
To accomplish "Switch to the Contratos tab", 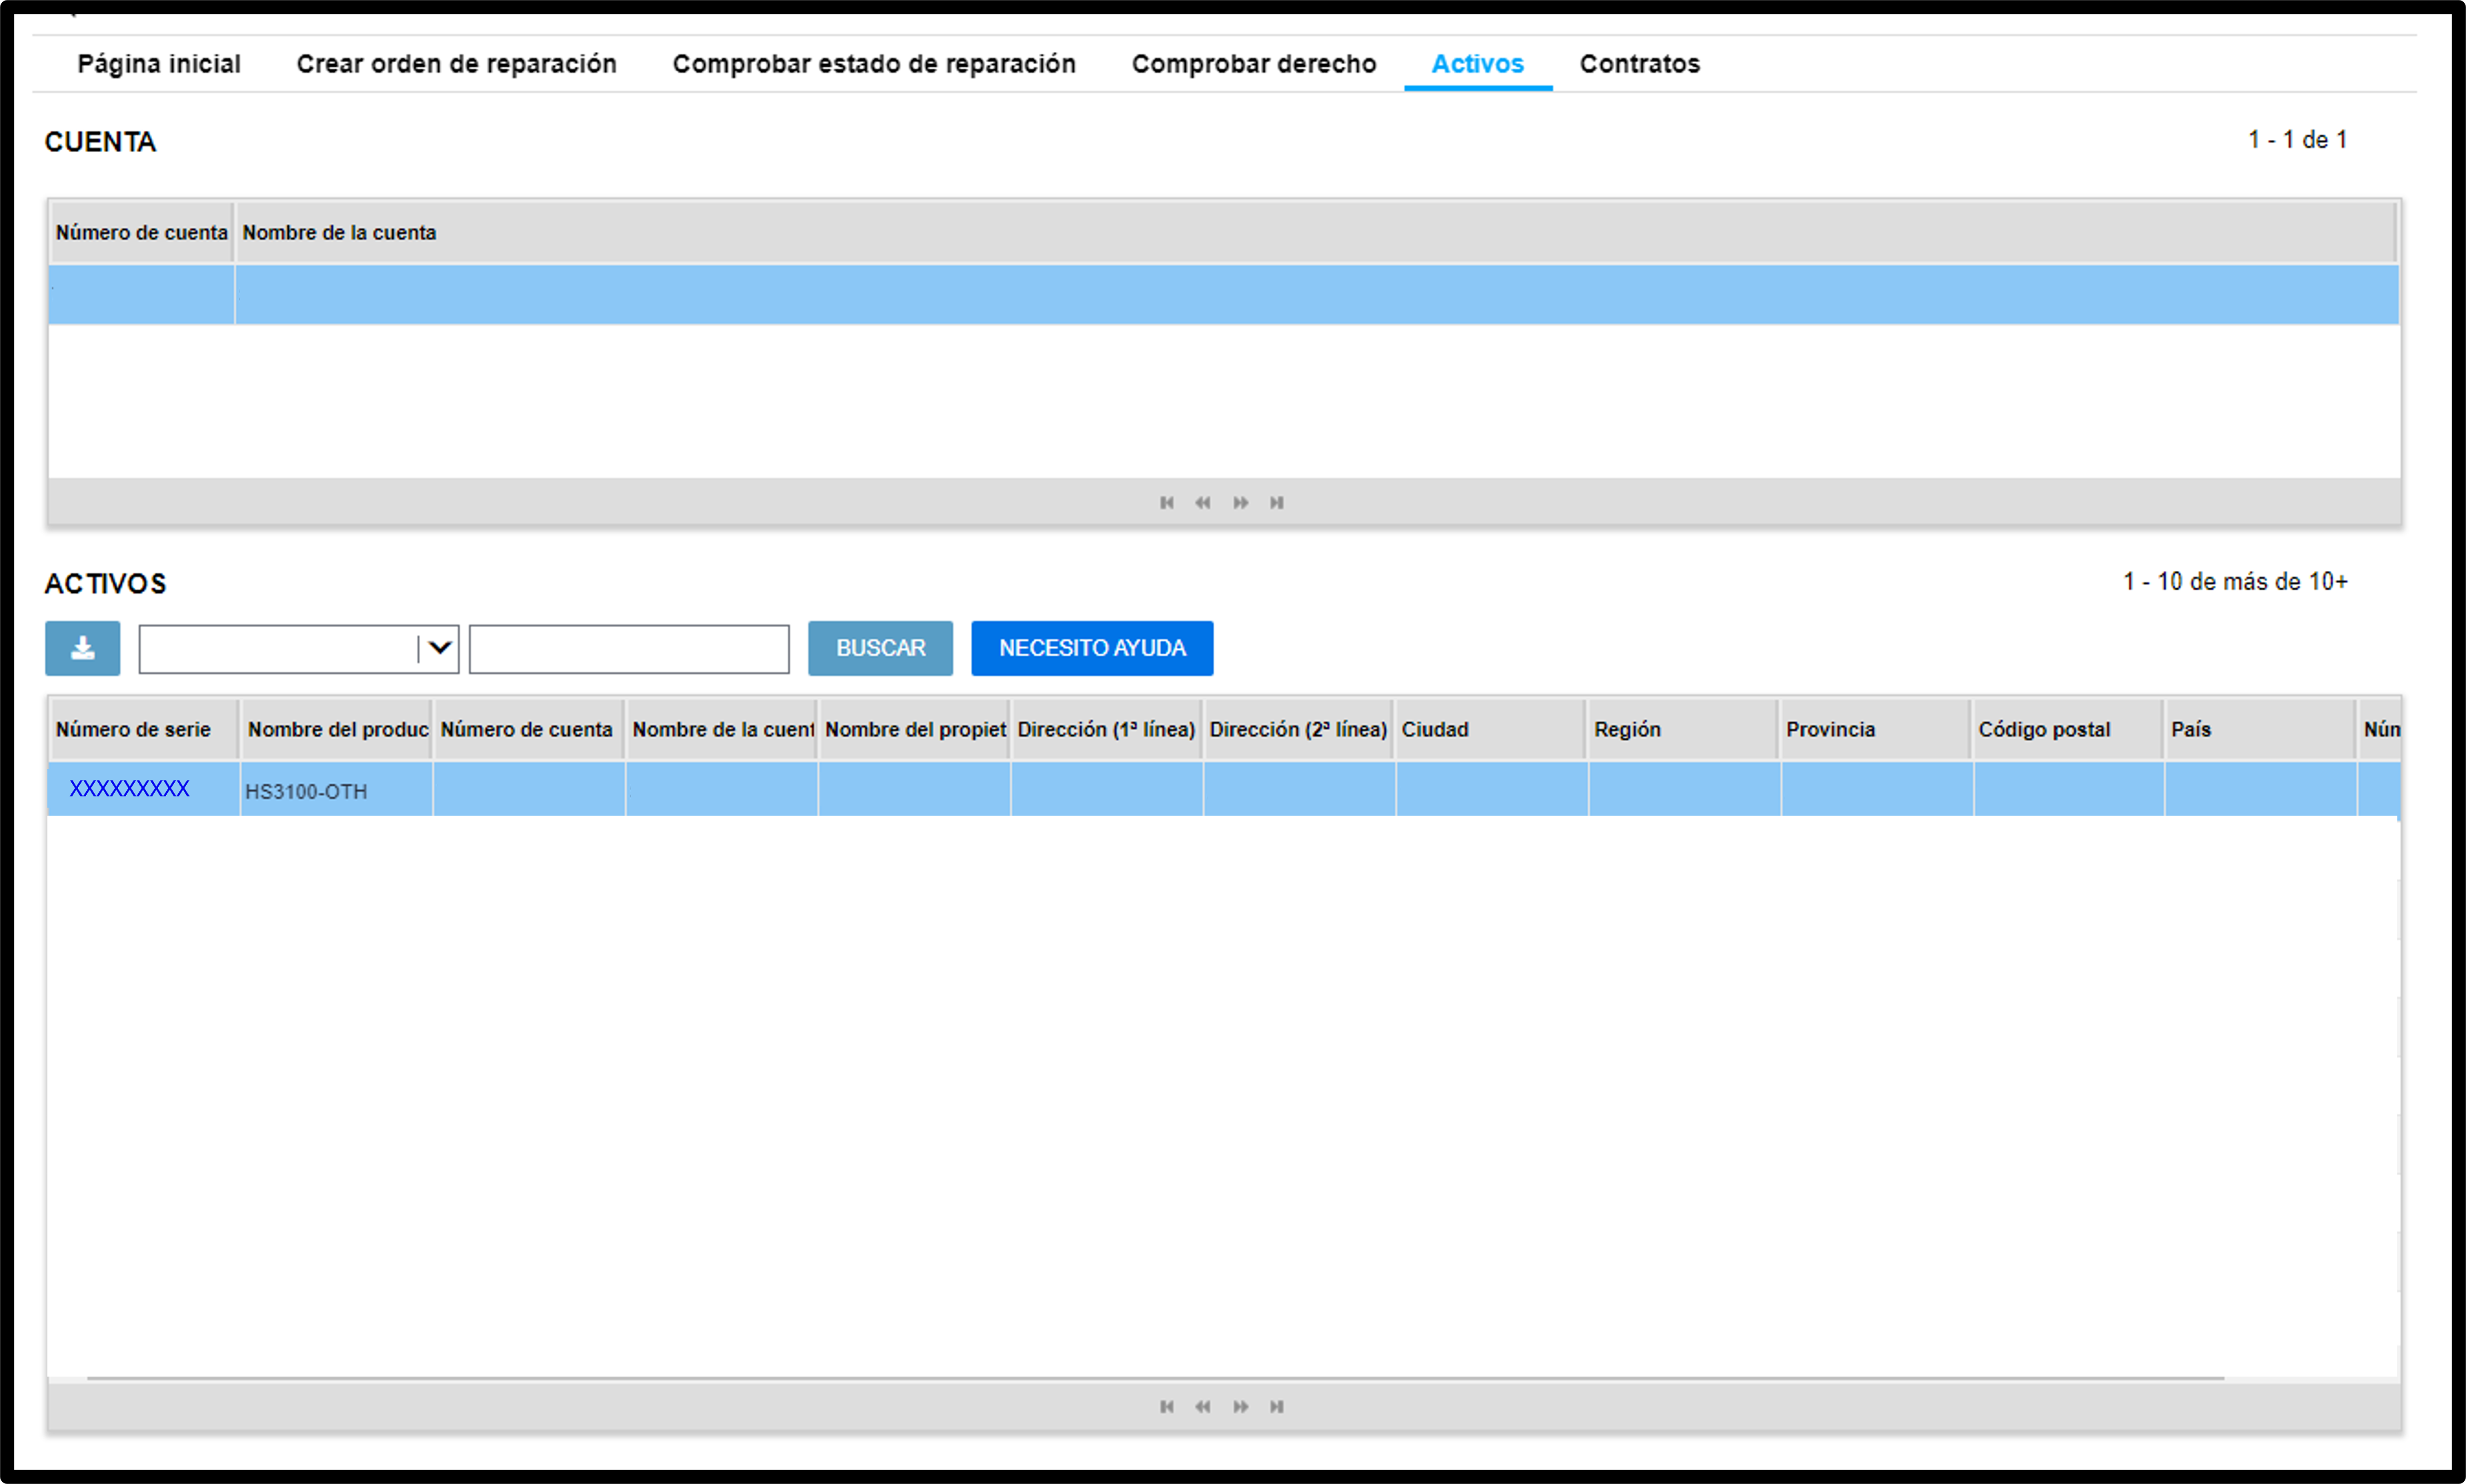I will point(1639,64).
